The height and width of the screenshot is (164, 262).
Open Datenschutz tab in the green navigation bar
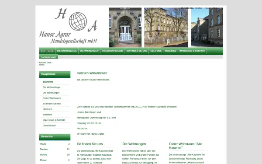pos(48,57)
